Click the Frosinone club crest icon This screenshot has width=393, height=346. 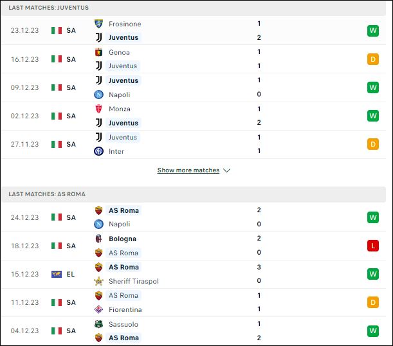pyautogui.click(x=99, y=24)
